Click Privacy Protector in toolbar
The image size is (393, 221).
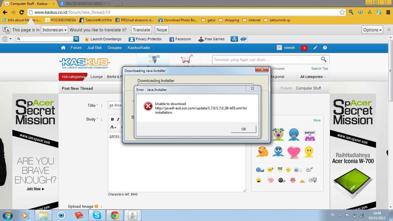[x=145, y=39]
